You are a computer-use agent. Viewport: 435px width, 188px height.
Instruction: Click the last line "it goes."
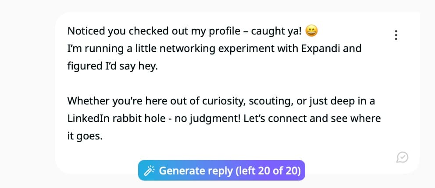(85, 136)
